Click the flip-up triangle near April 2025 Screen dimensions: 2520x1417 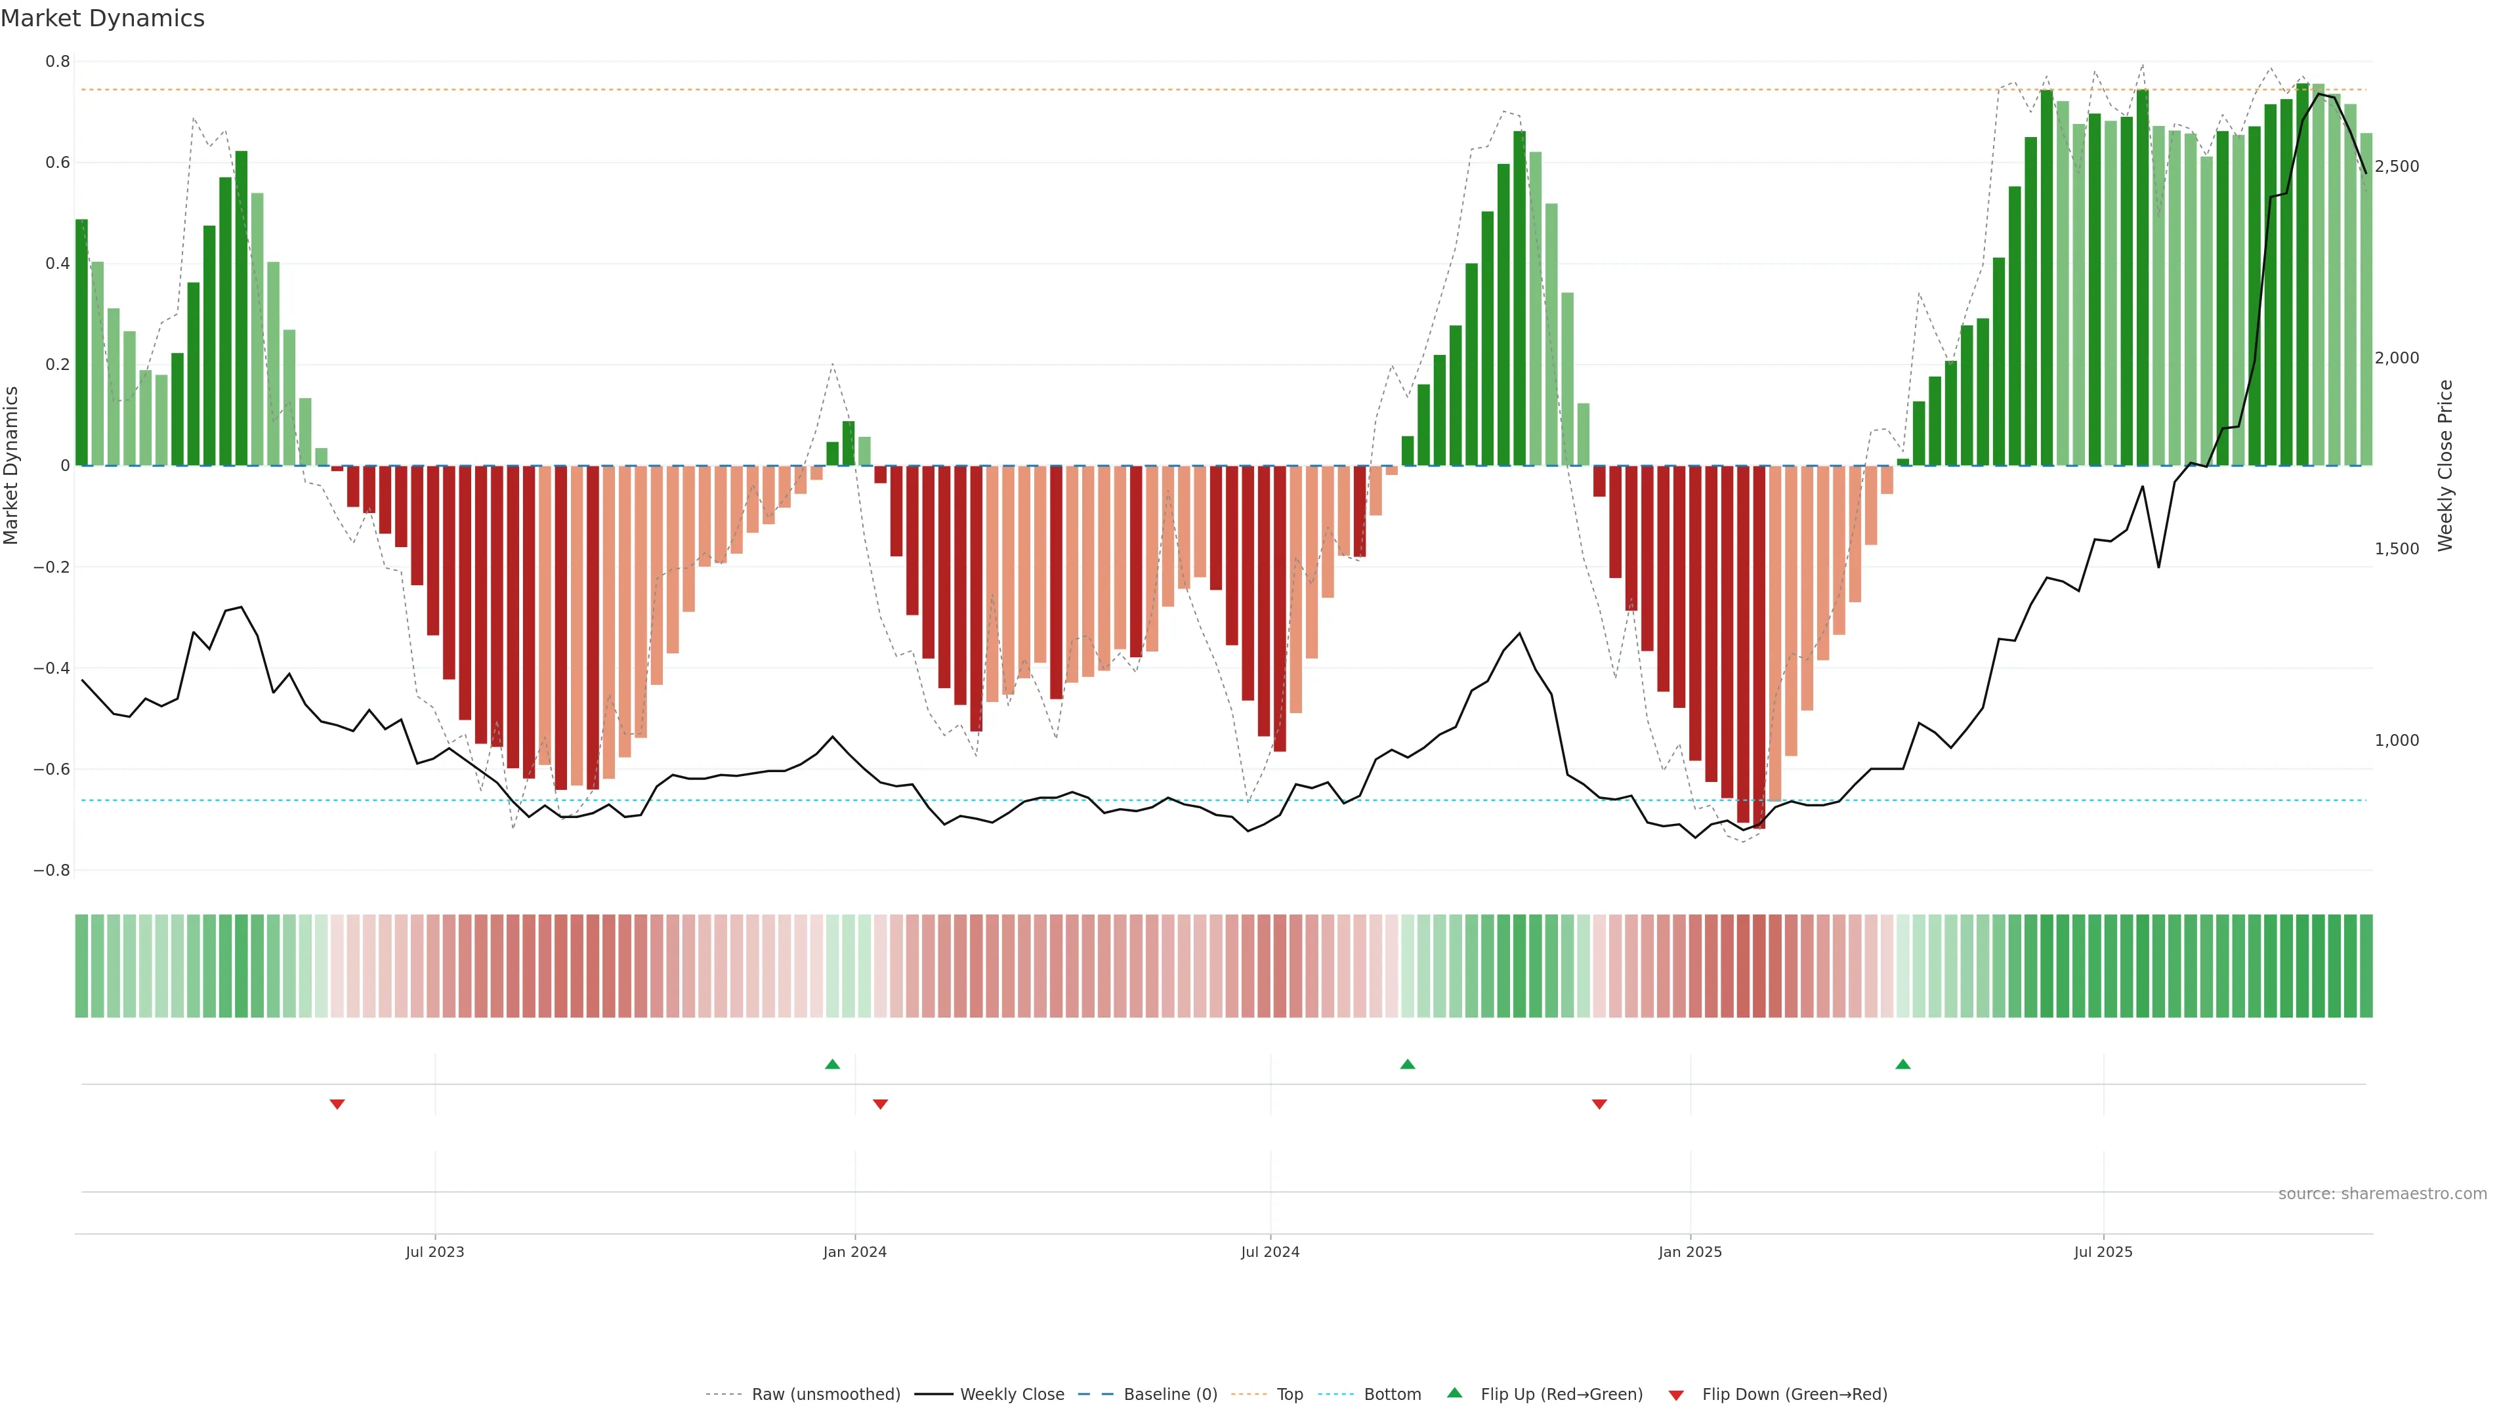tap(1902, 1064)
